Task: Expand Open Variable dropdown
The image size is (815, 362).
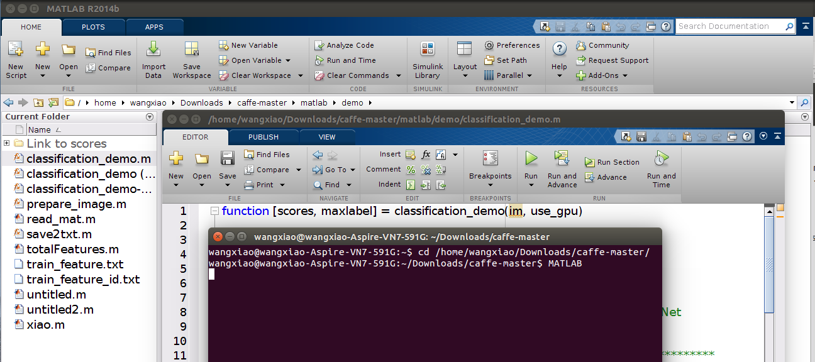Action: tap(288, 60)
